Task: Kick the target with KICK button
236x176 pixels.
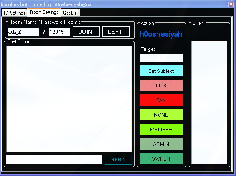Action: click(161, 85)
